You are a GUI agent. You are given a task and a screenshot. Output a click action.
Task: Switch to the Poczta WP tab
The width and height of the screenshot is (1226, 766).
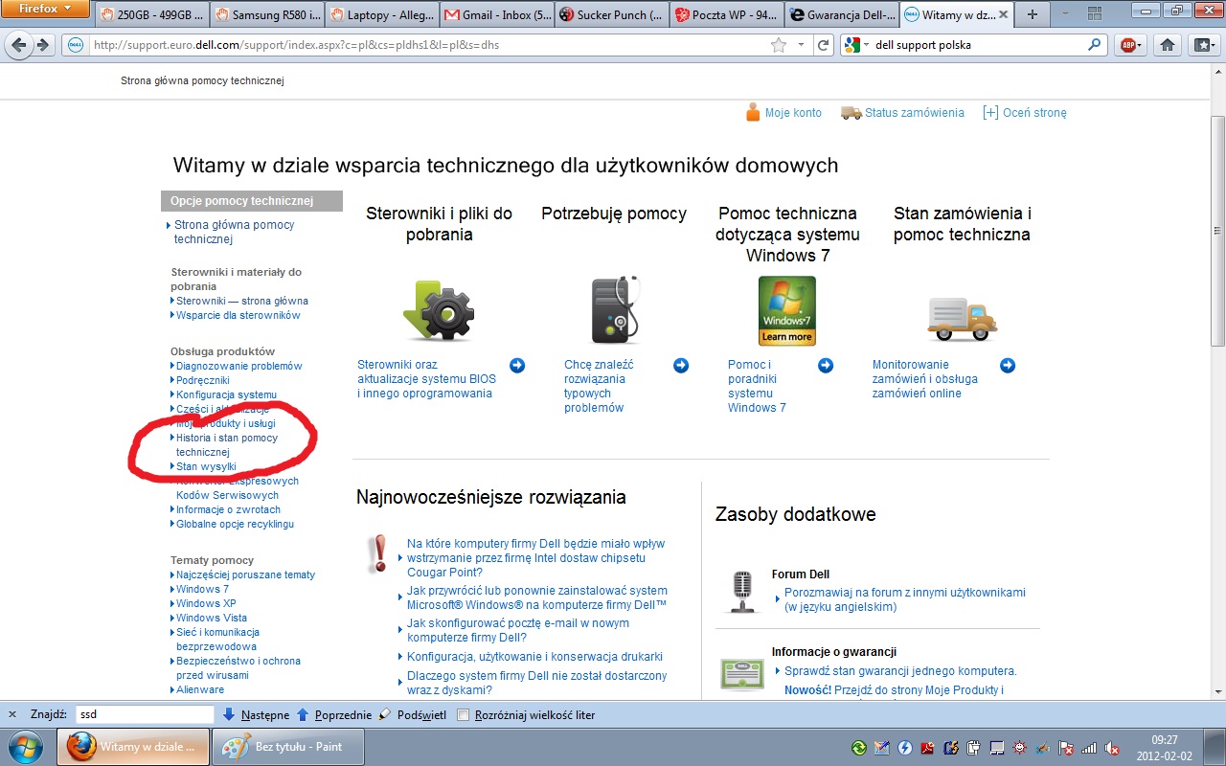pyautogui.click(x=726, y=14)
